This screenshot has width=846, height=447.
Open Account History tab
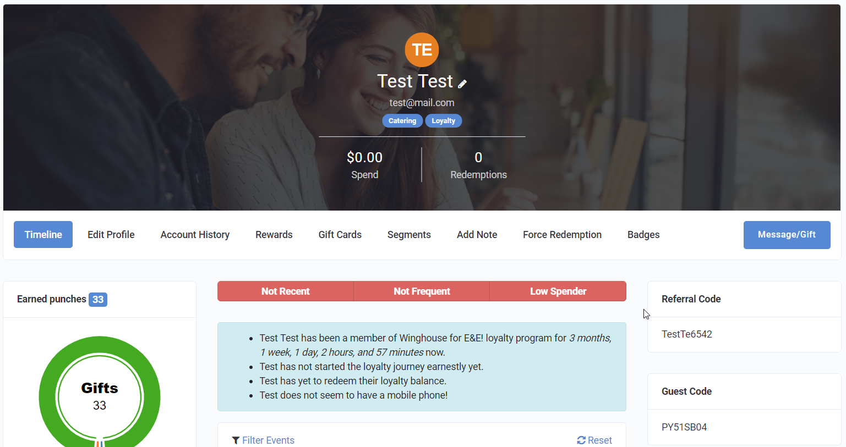(x=195, y=235)
